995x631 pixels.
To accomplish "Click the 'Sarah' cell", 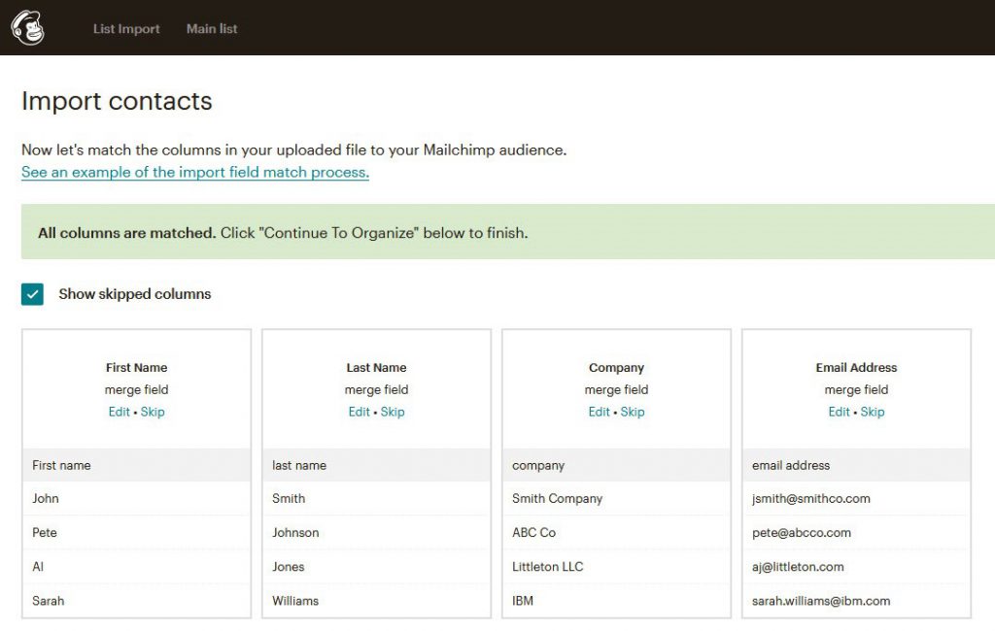I will 136,601.
